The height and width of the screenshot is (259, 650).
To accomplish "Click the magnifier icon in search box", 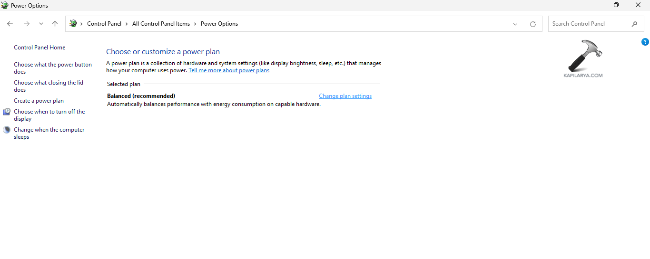I will [634, 24].
